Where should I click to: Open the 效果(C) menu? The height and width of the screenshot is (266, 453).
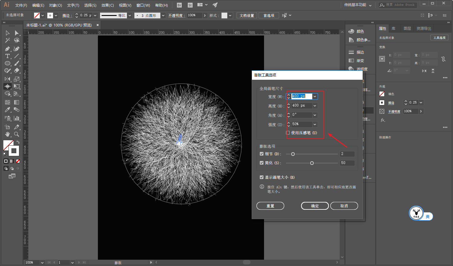point(108,5)
